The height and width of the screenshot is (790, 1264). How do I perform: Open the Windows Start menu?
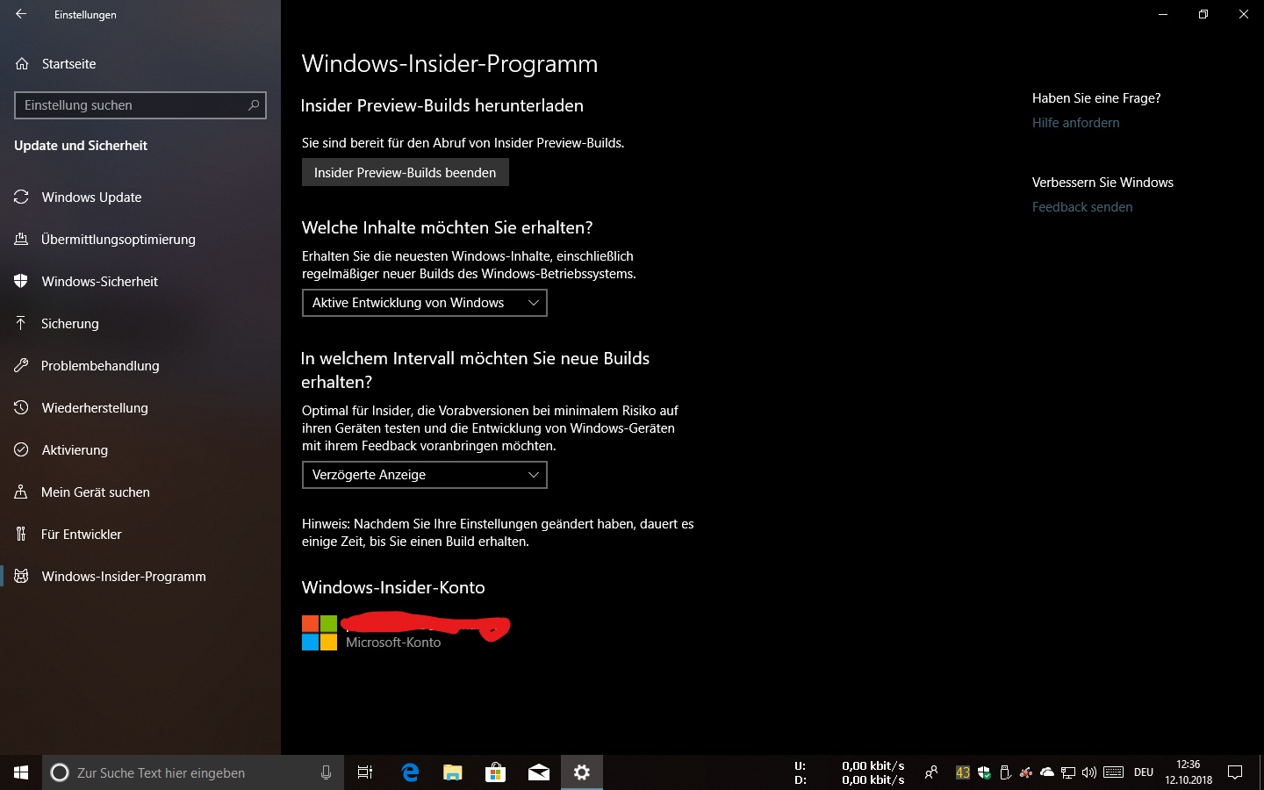pos(21,772)
